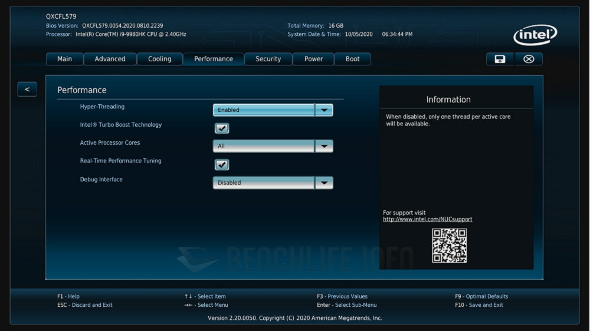Click the QXCFL579 board name title
590x331 pixels.
(61, 16)
